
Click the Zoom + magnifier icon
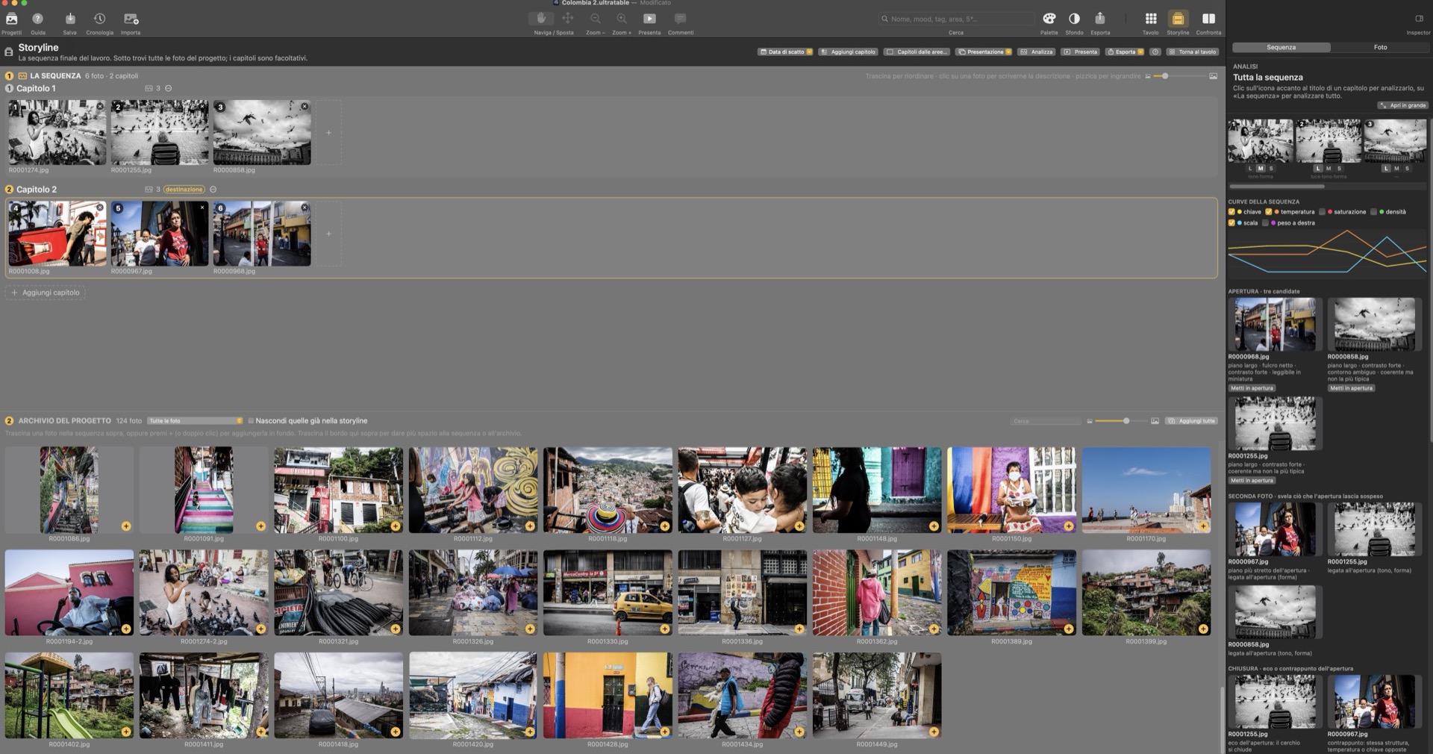coord(621,19)
